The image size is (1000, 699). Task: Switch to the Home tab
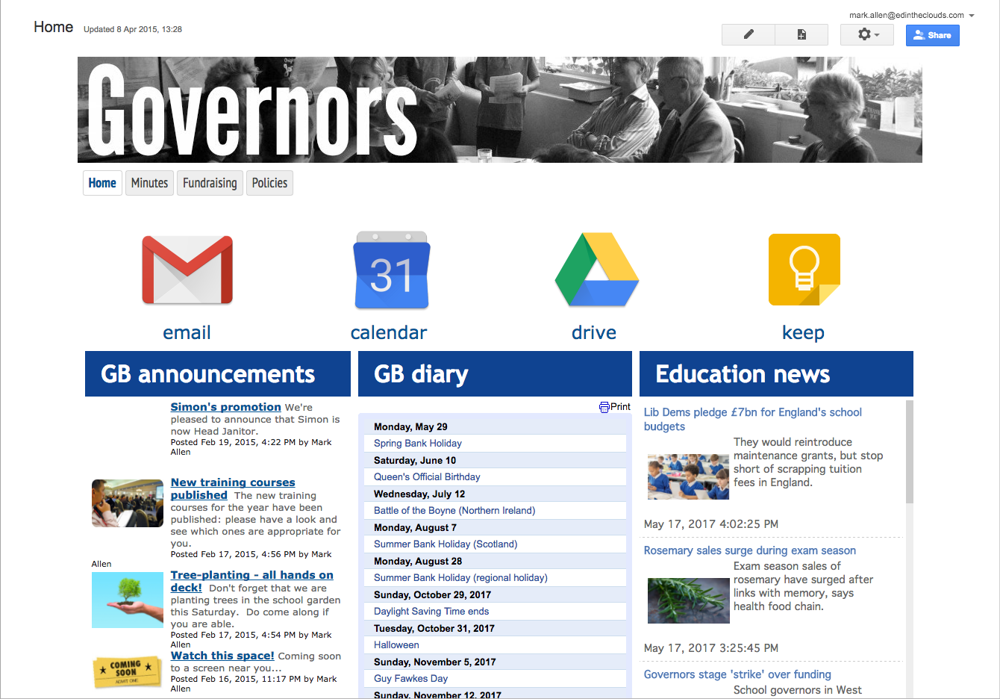pyautogui.click(x=102, y=183)
